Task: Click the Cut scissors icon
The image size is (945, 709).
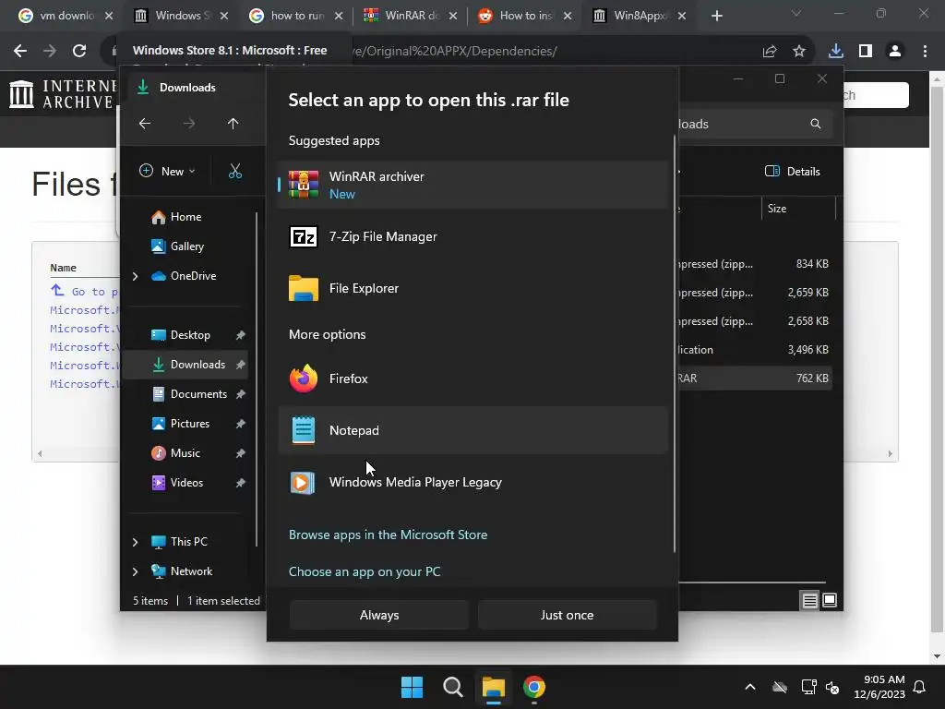Action: 235,171
